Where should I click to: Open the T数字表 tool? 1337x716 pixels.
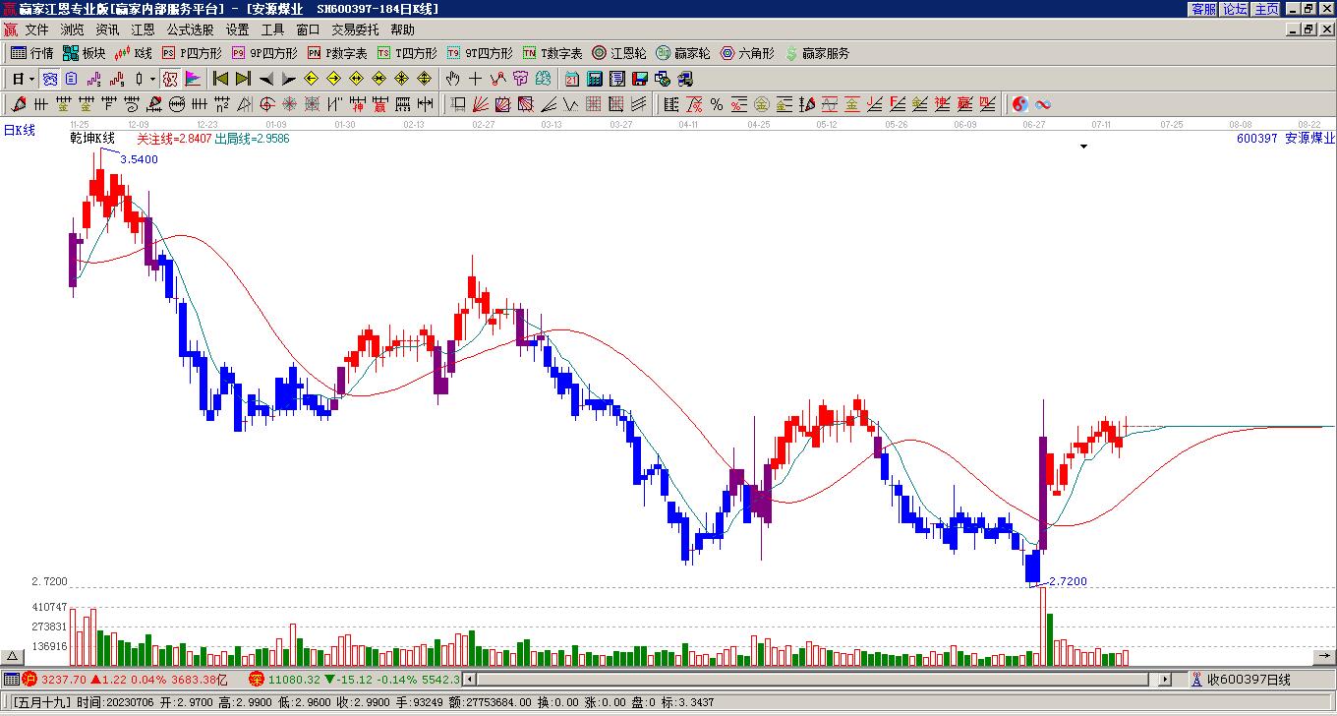(552, 53)
